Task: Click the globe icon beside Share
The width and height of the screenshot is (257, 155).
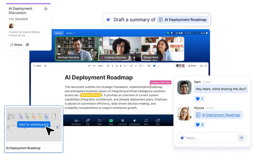Action: pos(28,45)
